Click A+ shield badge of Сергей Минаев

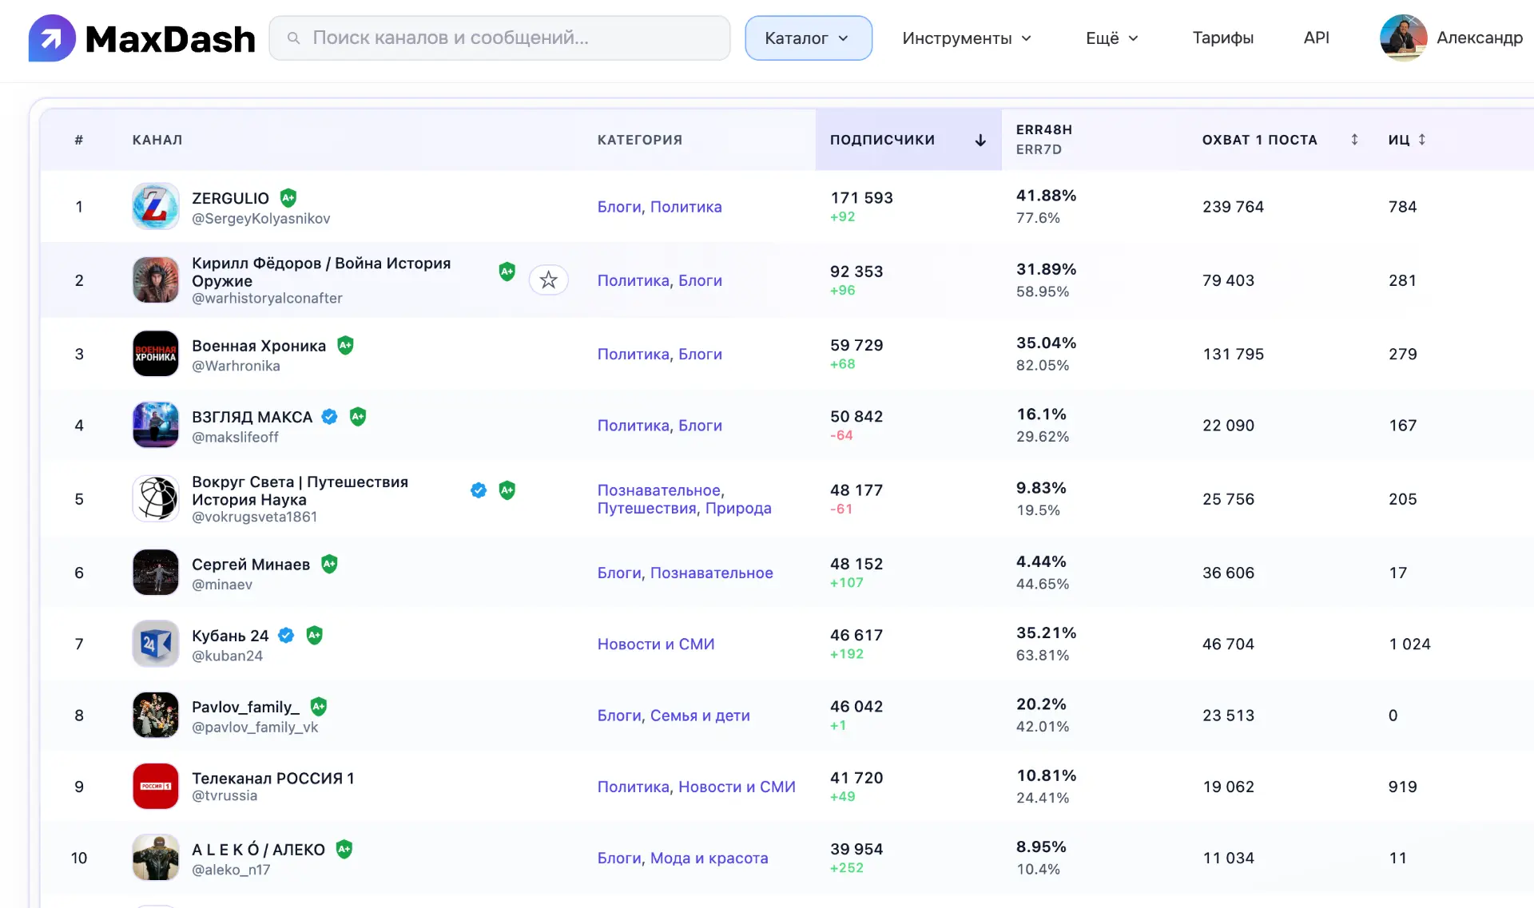pyautogui.click(x=329, y=564)
